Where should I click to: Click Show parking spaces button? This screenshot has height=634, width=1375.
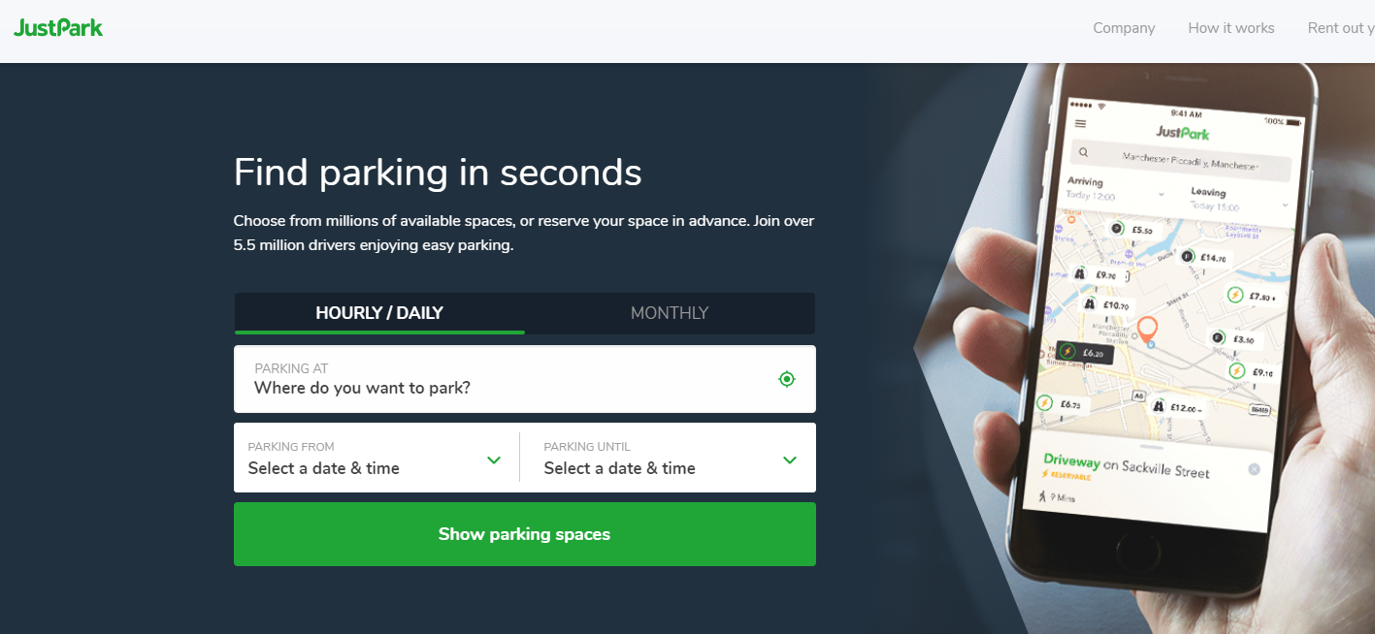(525, 534)
